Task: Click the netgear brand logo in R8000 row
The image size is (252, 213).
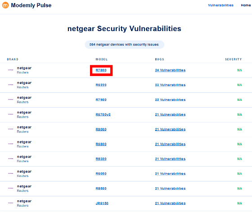Action: (x=11, y=129)
